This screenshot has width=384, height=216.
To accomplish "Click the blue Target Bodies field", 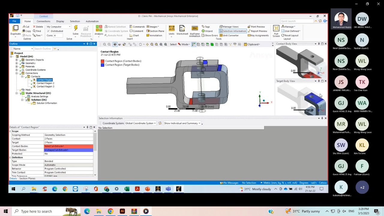I will (68, 150).
